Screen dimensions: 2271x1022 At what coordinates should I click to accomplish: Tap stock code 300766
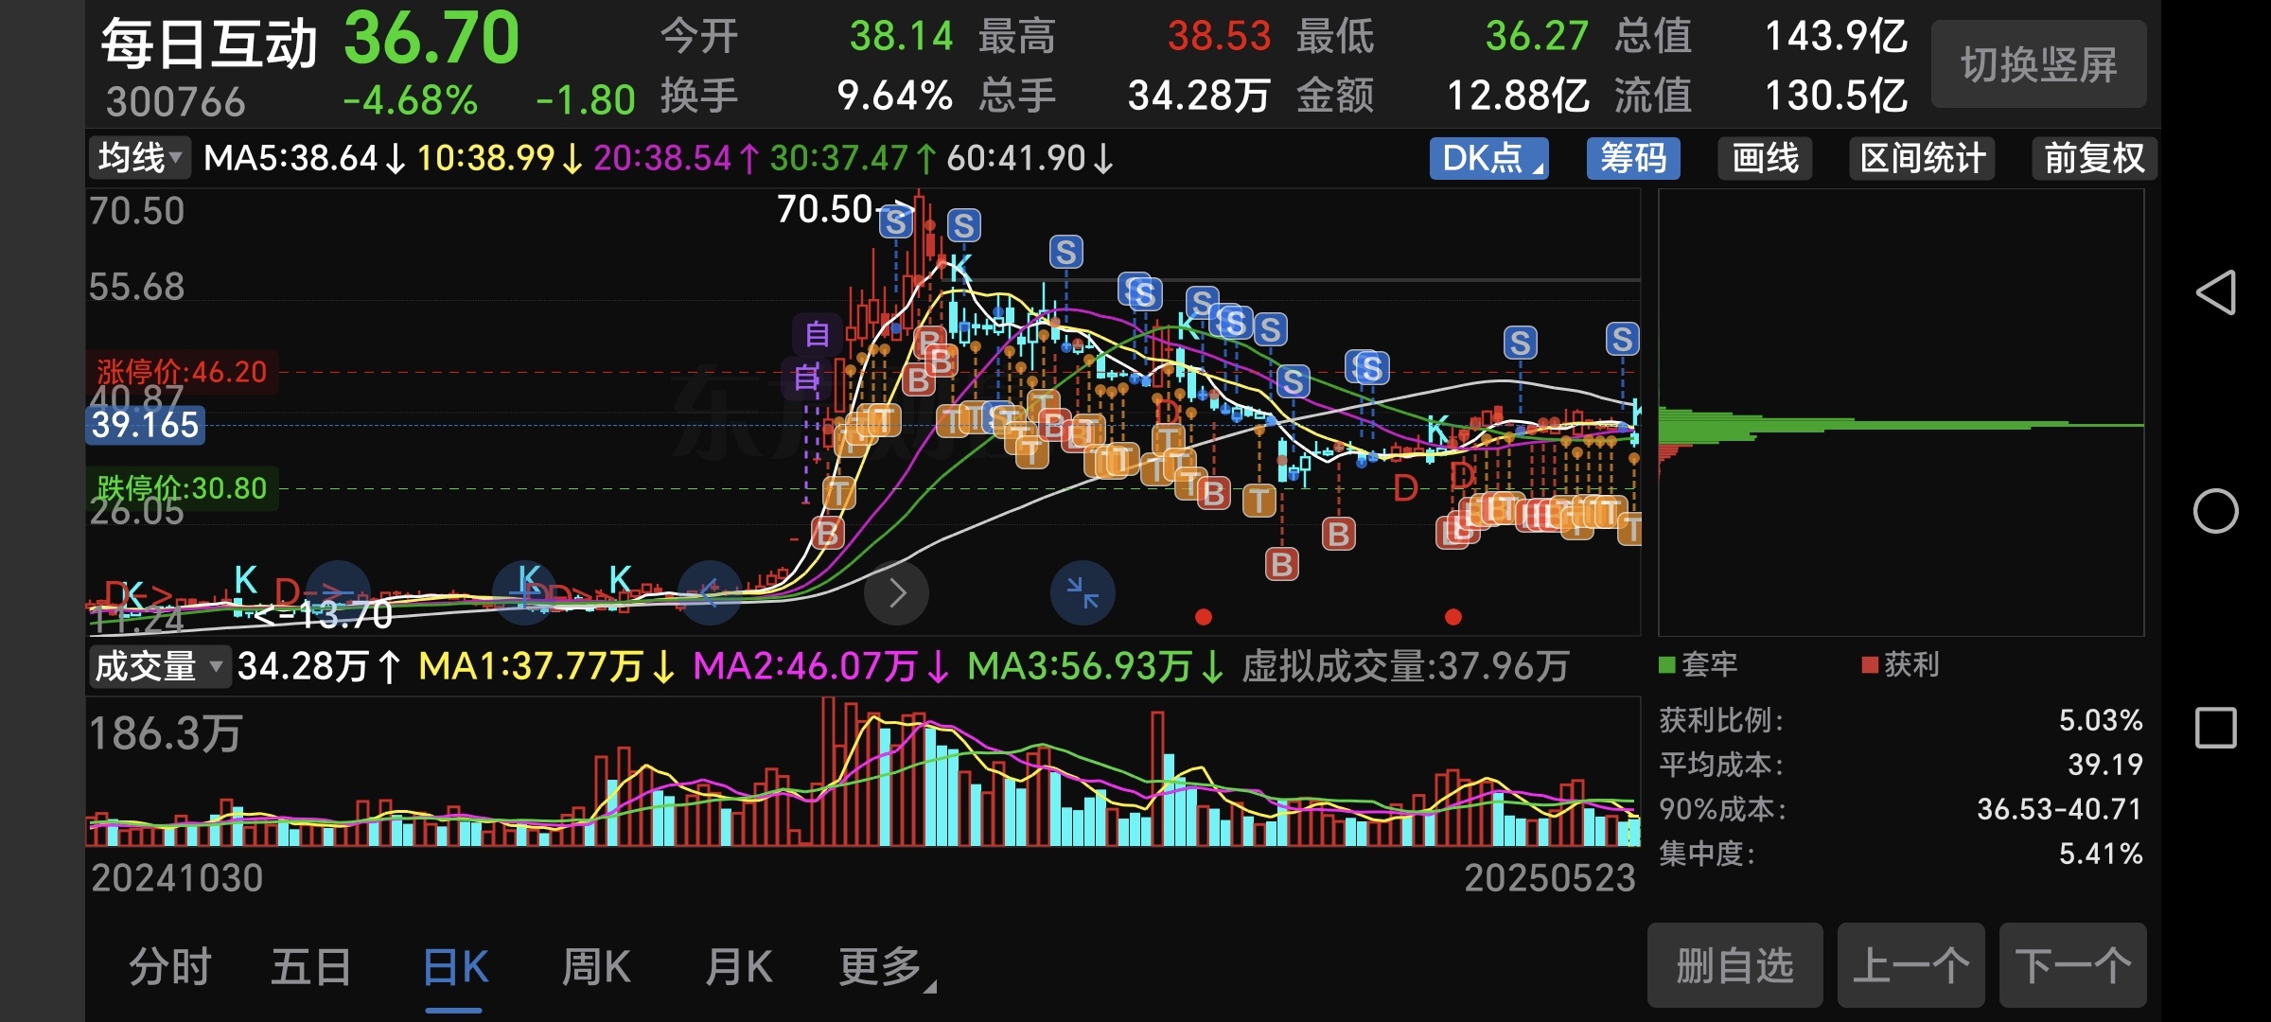(175, 101)
